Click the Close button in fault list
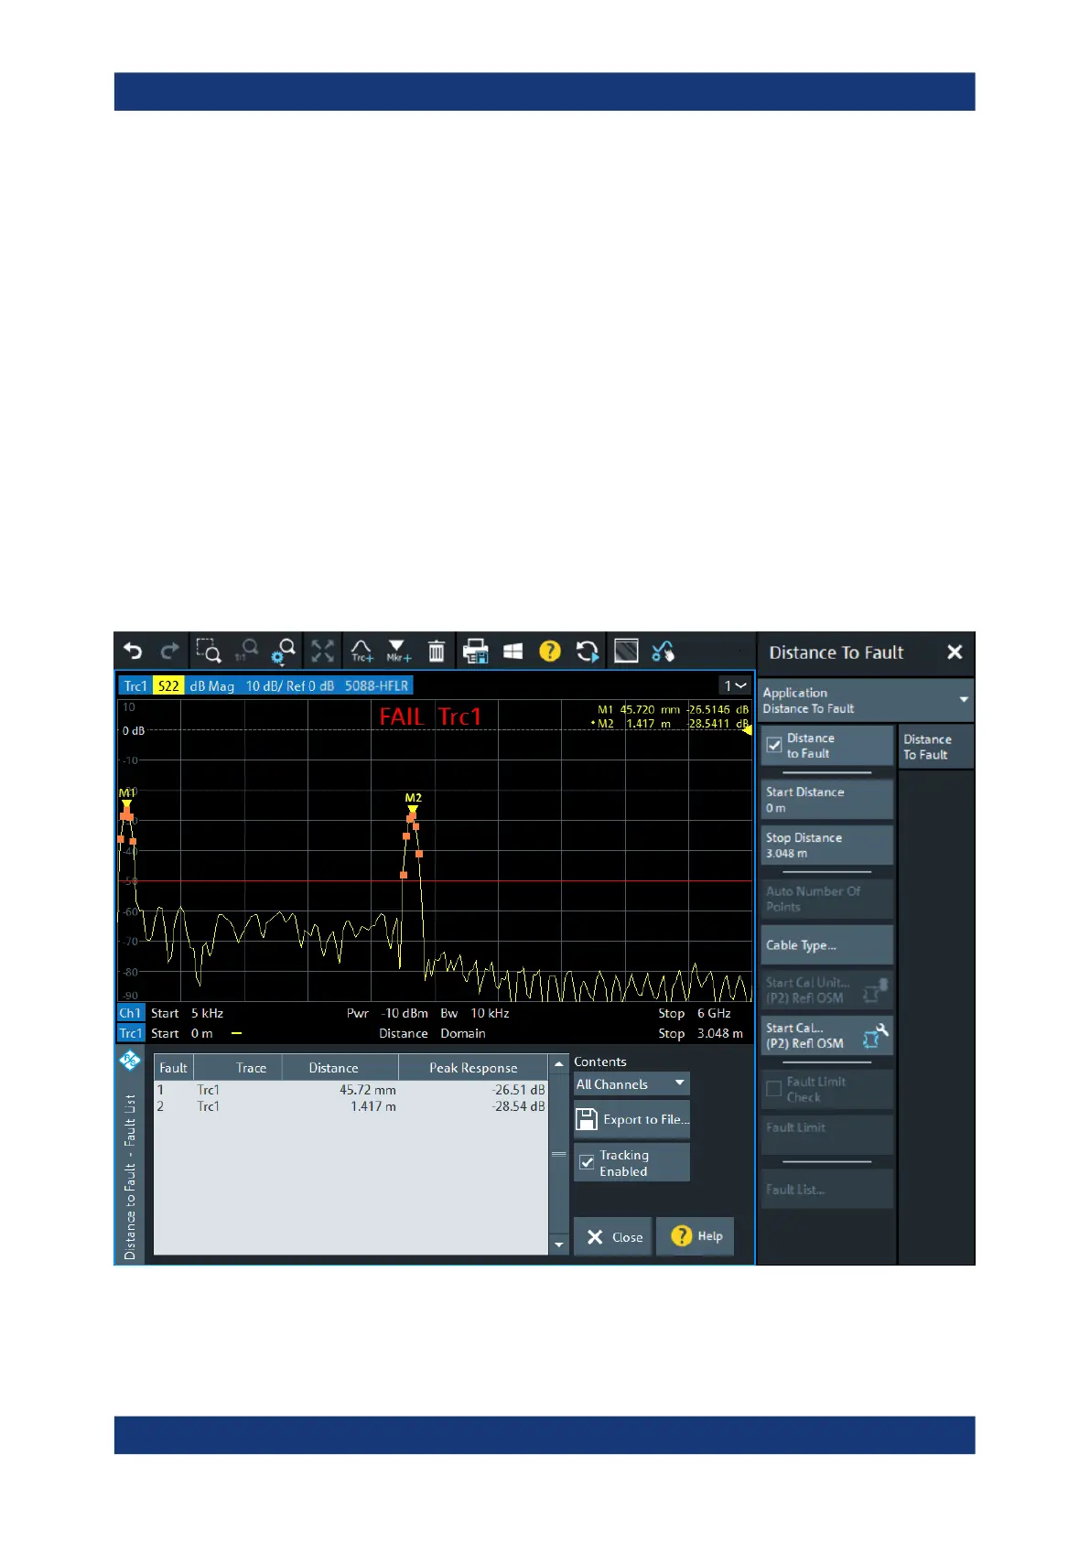The height and width of the screenshot is (1541, 1090). [613, 1236]
